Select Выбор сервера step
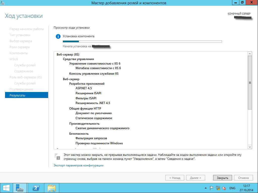Screen dimensions: 258x193 (x=21, y=41)
